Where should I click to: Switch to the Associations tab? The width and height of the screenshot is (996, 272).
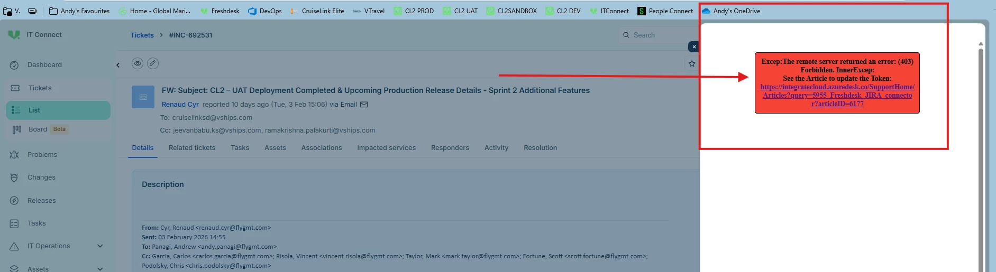click(322, 148)
